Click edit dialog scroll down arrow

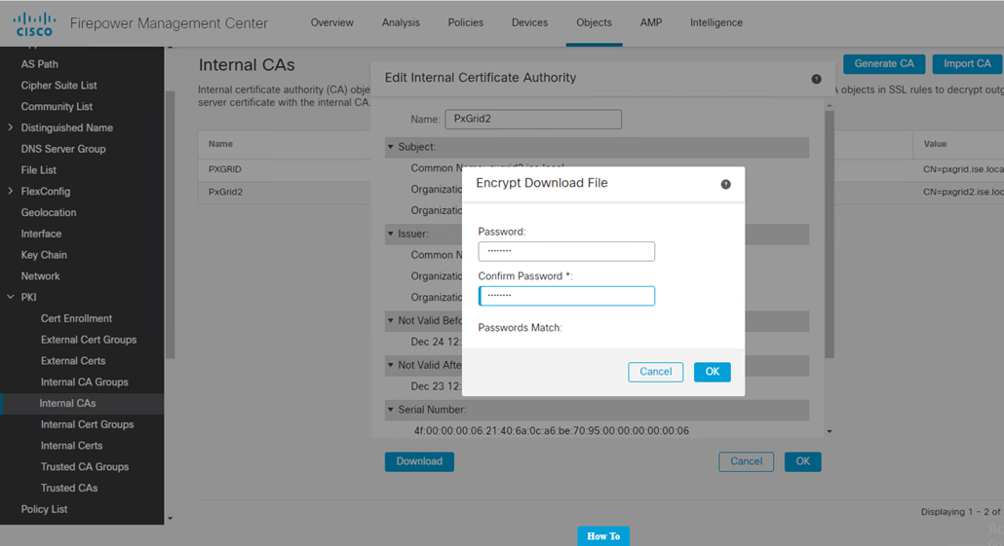[x=830, y=431]
